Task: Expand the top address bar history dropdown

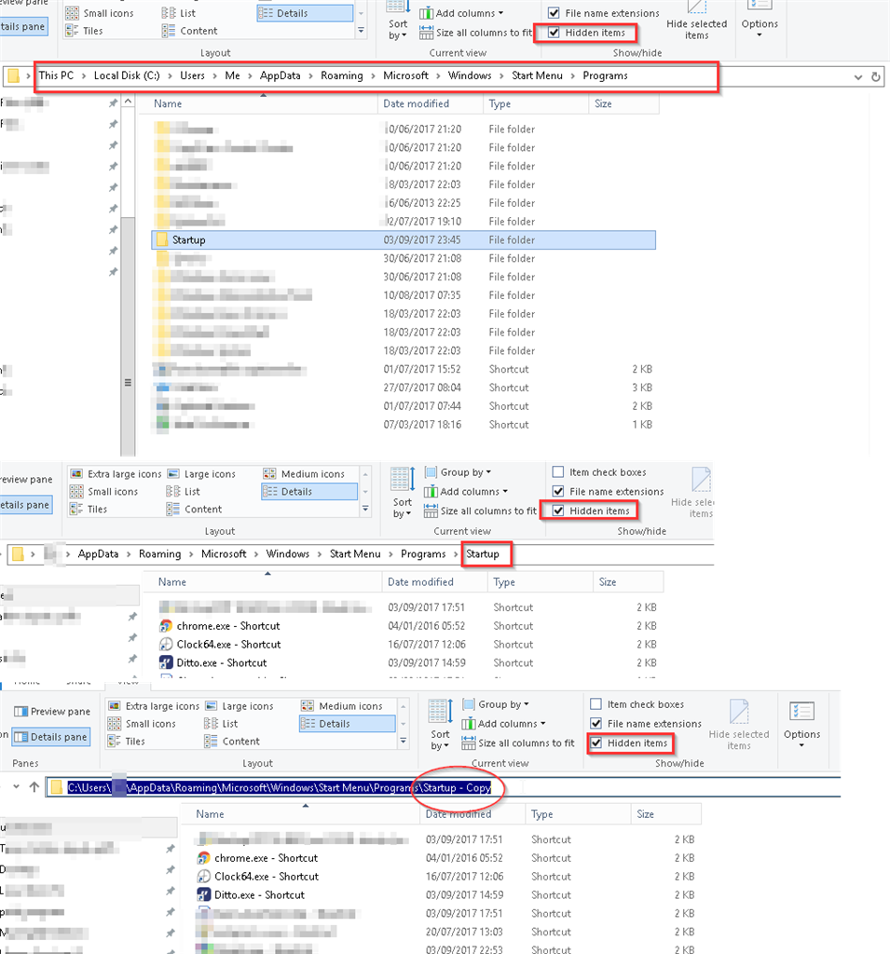Action: [x=857, y=76]
